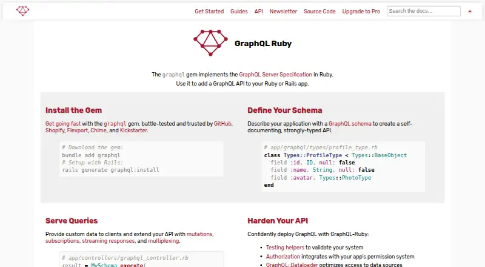Open the subscriptions link
485x267 pixels.
62,241
